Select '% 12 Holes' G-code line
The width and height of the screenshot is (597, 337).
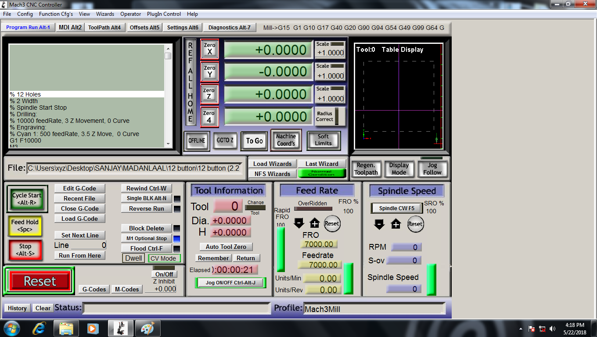(86, 94)
